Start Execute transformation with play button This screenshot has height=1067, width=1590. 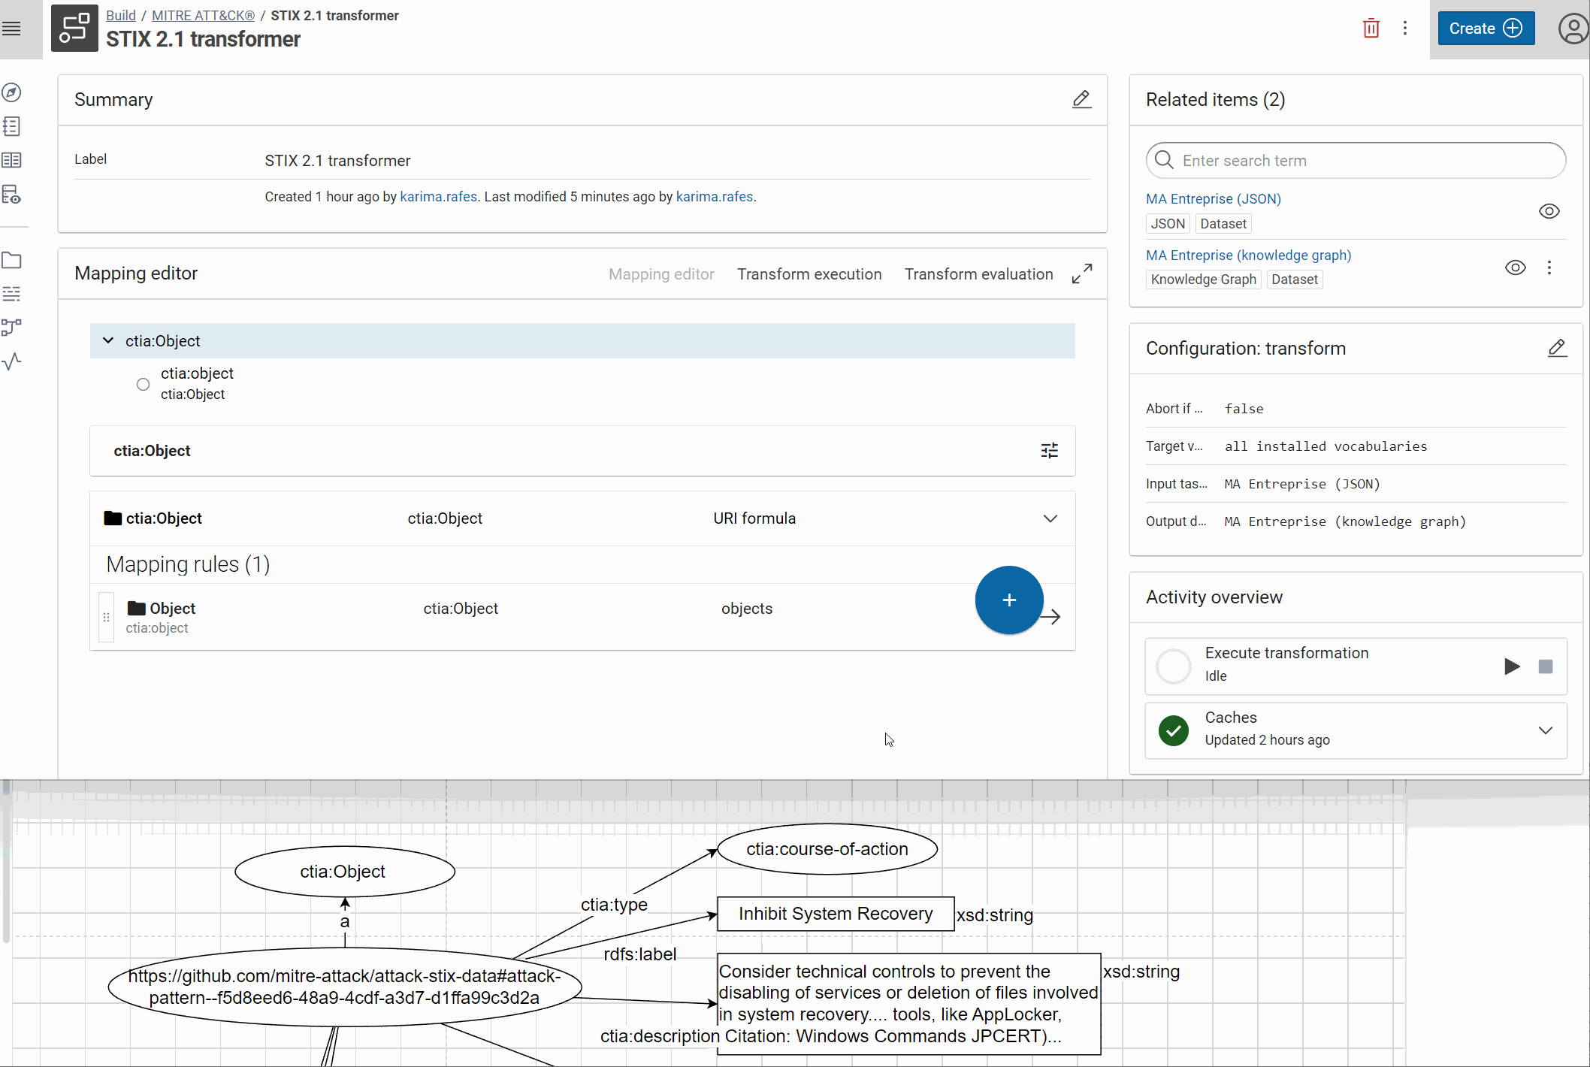[x=1511, y=666]
